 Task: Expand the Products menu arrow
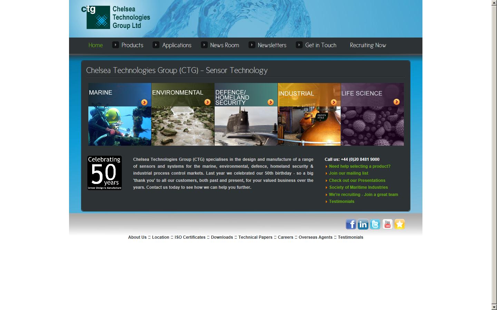click(115, 45)
